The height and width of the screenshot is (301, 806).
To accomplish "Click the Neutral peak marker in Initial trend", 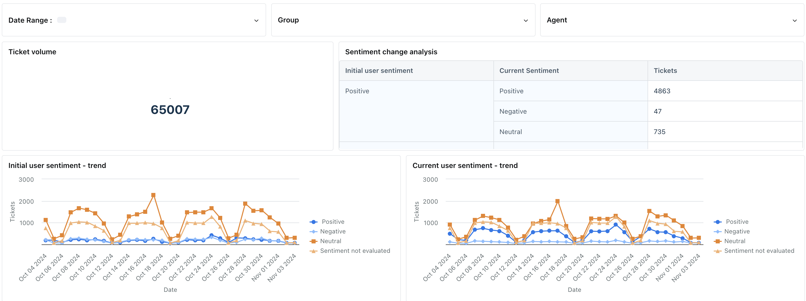I will point(153,195).
